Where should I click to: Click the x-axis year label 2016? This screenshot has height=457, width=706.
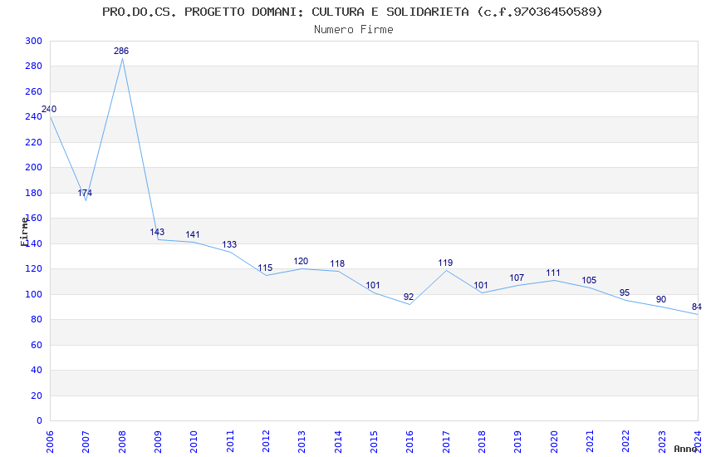[409, 441]
